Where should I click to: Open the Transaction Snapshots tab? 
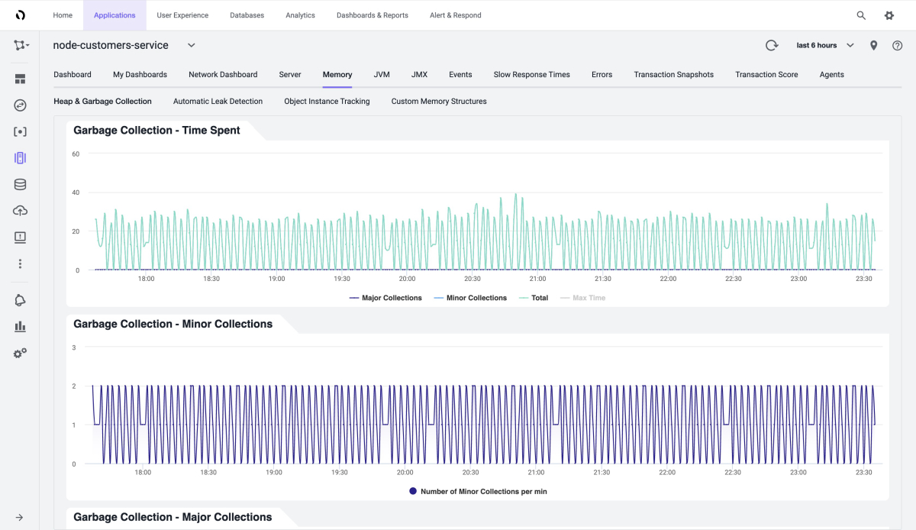673,75
